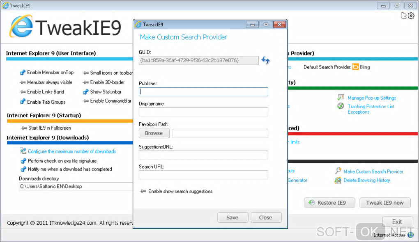Close the Make Custom Search Provider dialog

(x=266, y=217)
